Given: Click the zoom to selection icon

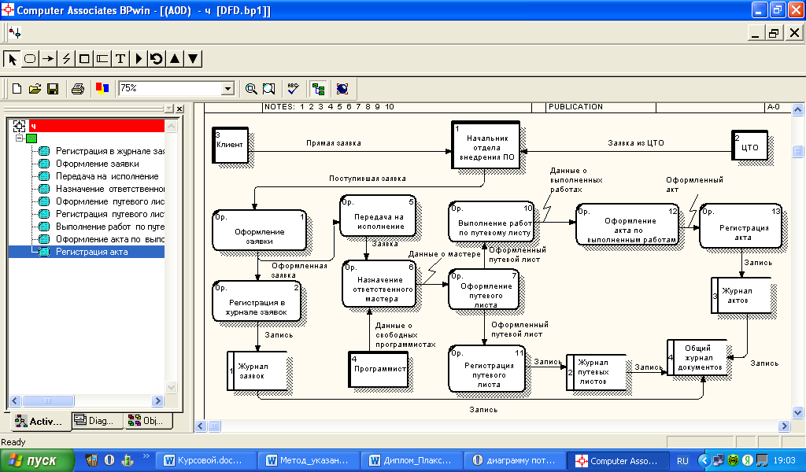Looking at the screenshot, I should pos(269,89).
